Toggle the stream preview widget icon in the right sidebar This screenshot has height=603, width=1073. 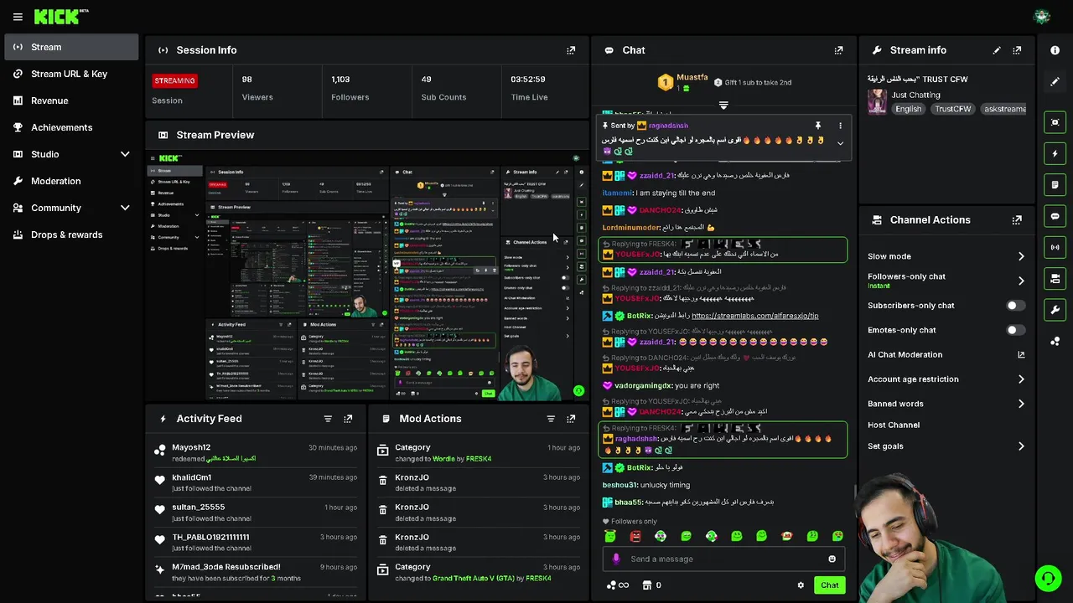[x=1055, y=122]
